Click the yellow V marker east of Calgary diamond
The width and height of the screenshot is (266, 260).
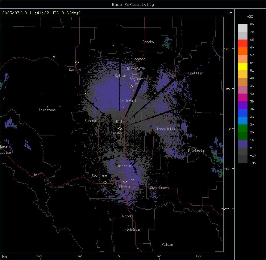pos(132,180)
